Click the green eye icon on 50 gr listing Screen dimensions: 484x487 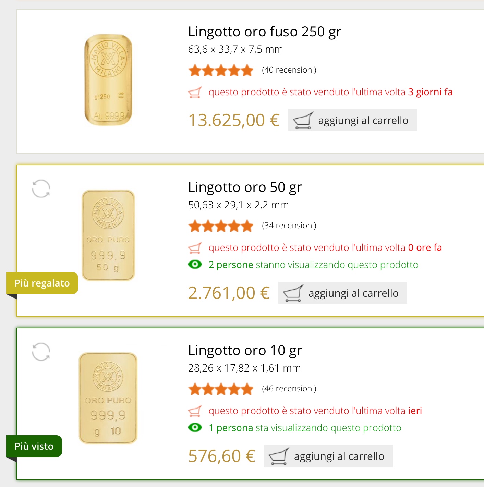pos(195,265)
